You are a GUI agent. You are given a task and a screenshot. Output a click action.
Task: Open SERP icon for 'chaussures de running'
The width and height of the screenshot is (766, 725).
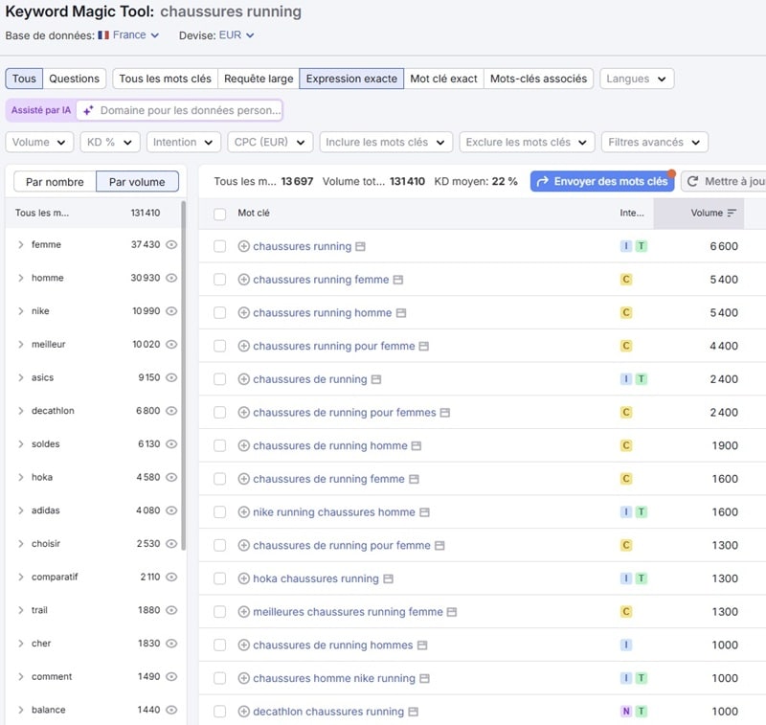[376, 379]
